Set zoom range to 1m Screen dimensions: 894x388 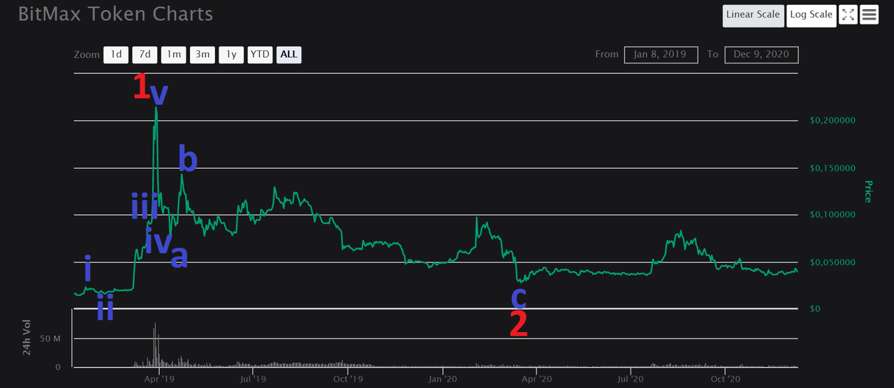pos(173,54)
